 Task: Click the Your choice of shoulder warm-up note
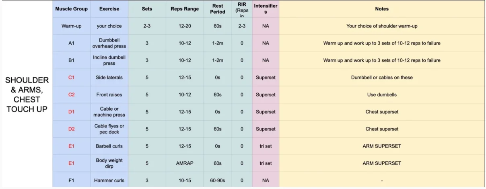point(381,26)
